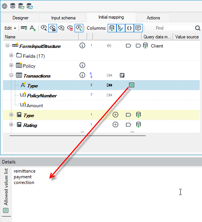Screen dimensions: 202x222
Task: Toggle the eye with lock filter
Action: [x=53, y=28]
